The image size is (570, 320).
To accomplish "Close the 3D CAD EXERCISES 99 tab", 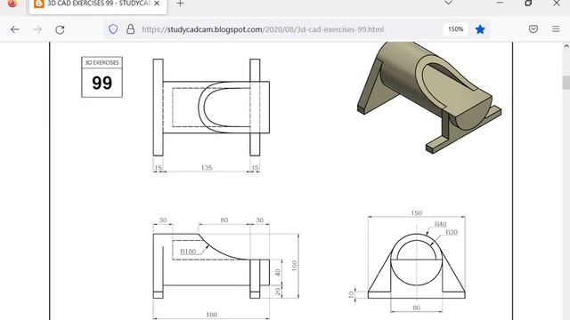I will 157,4.
